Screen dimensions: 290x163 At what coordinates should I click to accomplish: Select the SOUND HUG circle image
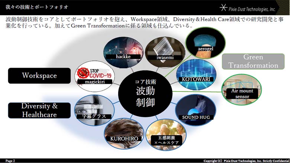[196, 110]
